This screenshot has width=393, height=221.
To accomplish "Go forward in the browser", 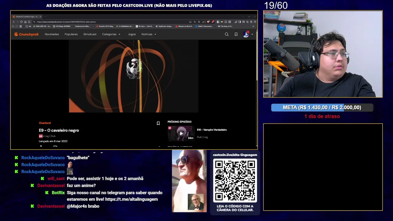I will [18, 22].
